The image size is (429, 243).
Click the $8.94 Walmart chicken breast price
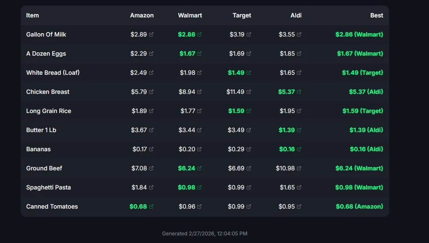(x=187, y=92)
